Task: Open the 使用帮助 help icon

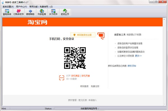Action: (30, 12)
